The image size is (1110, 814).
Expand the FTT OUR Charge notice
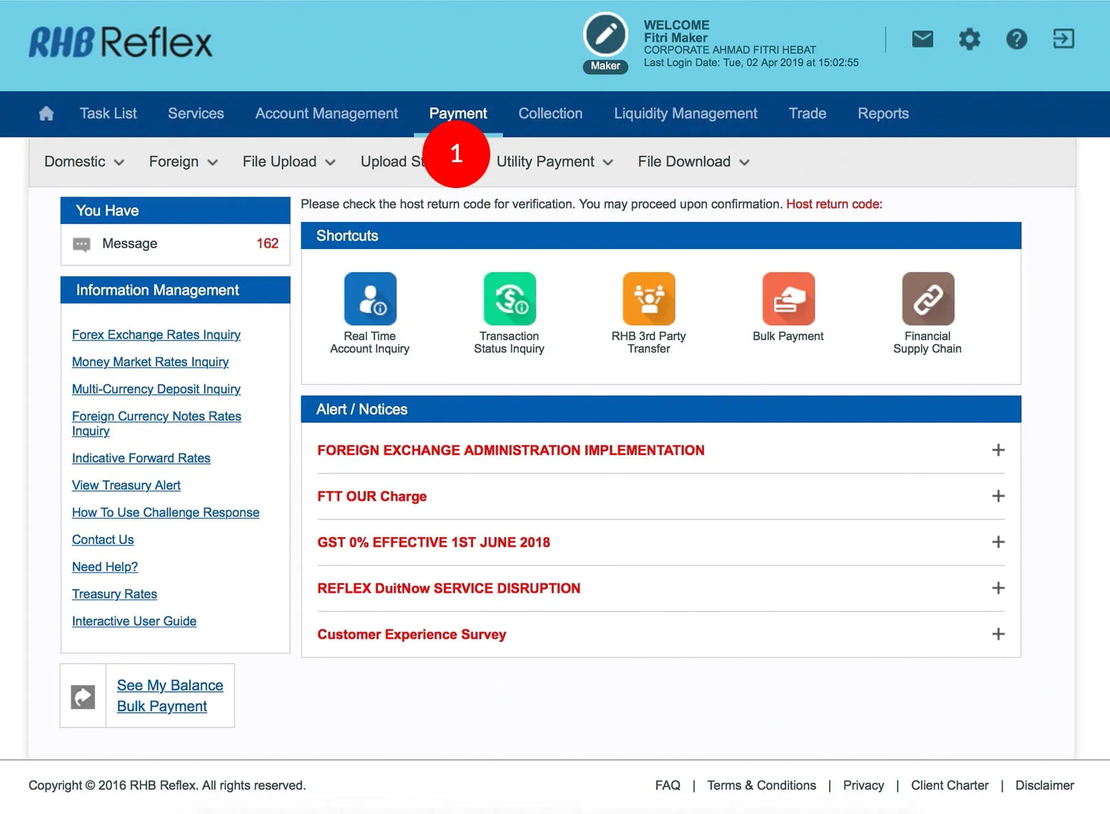click(x=998, y=496)
